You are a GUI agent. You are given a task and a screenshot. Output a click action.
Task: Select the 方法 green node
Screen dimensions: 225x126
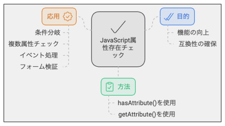pyautogui.click(x=118, y=87)
